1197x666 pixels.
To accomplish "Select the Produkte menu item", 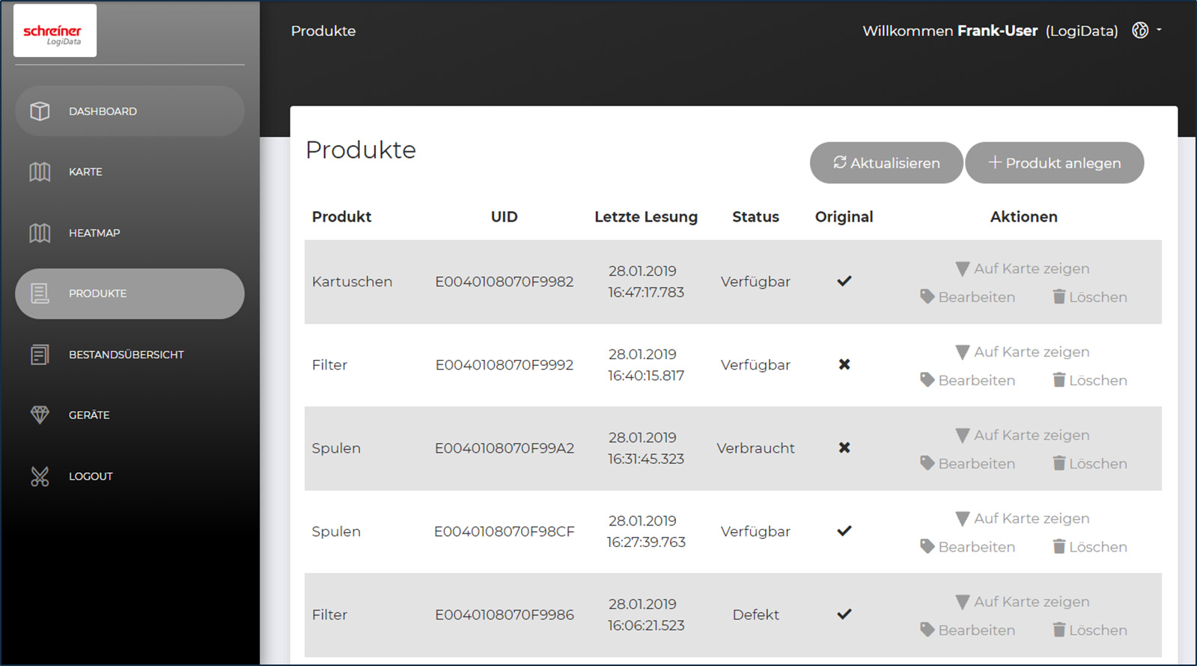I will pos(130,294).
